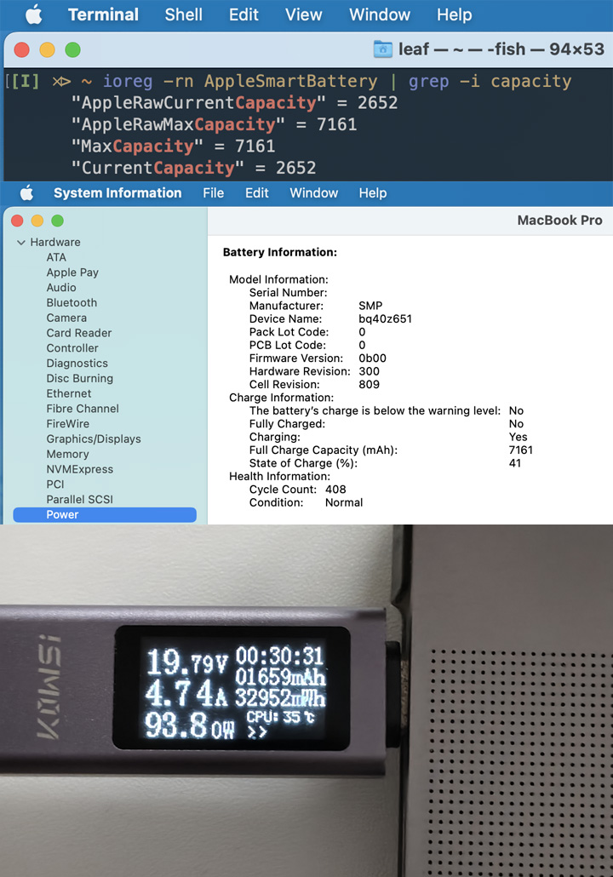
Task: Select Bluetooth in the Hardware list
Action: (72, 303)
